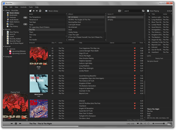Viewport: 176px width, 130px height.
Task: Toggle love heart for Kingdom Of Rain
Action: pos(135,83)
